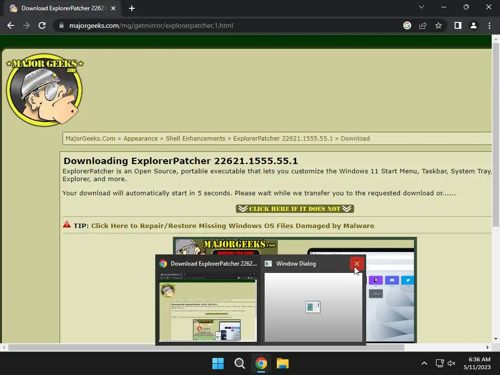The width and height of the screenshot is (500, 375).
Task: Click the 'Downloading ExplorerPatcher 22621.1555.55.1' heading
Action: click(x=181, y=161)
